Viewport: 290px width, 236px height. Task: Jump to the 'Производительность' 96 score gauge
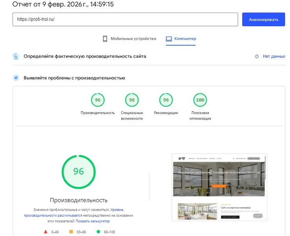98,100
